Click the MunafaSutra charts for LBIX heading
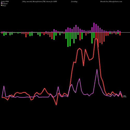 coord(40,2)
